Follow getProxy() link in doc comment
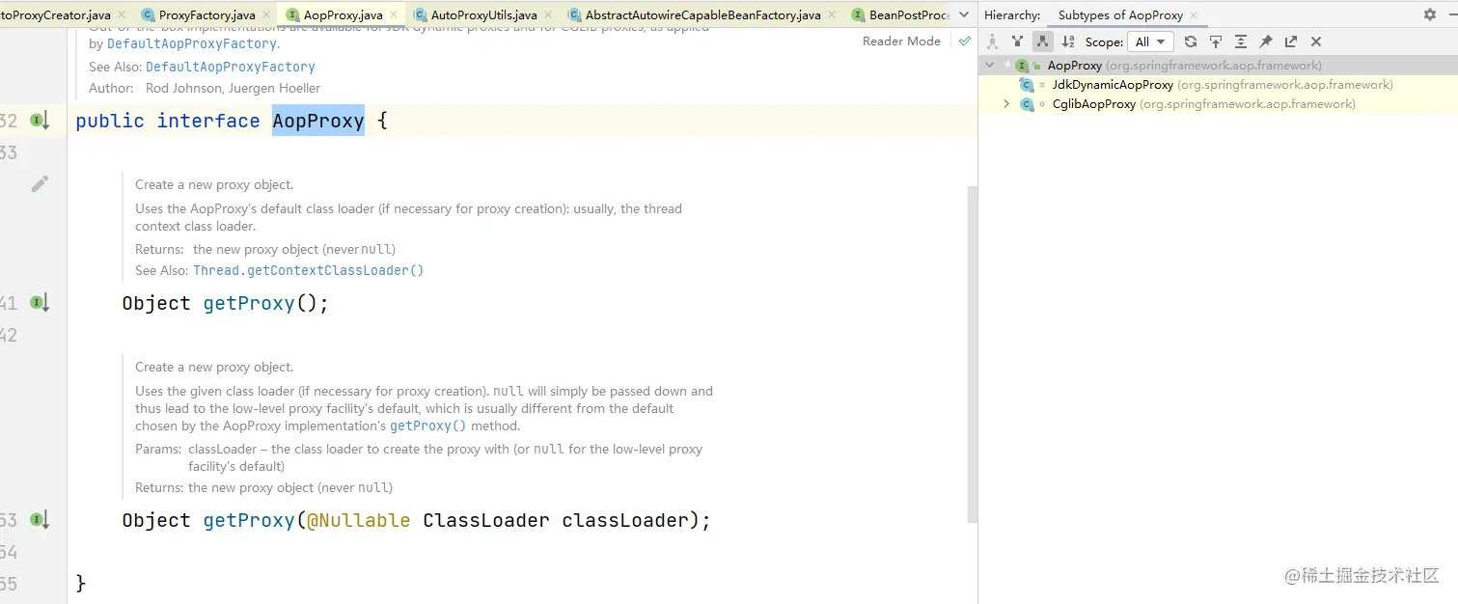The width and height of the screenshot is (1458, 604). [428, 426]
